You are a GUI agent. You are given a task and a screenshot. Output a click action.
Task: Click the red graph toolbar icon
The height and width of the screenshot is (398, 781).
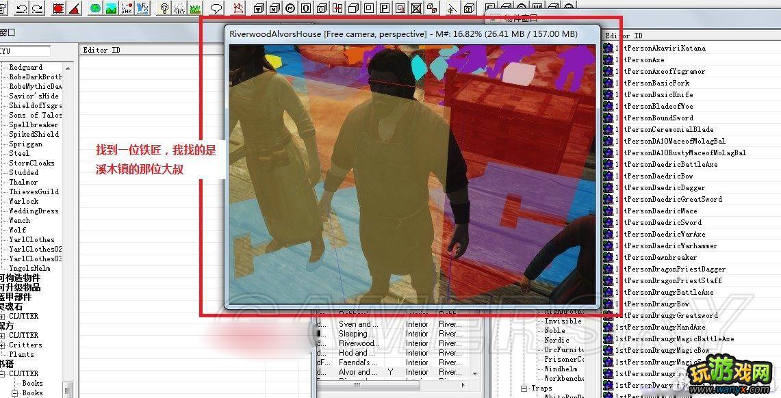[239, 8]
